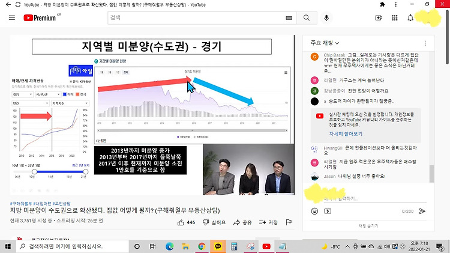
Task: Open File Explorer from the taskbar
Action: coord(185,246)
